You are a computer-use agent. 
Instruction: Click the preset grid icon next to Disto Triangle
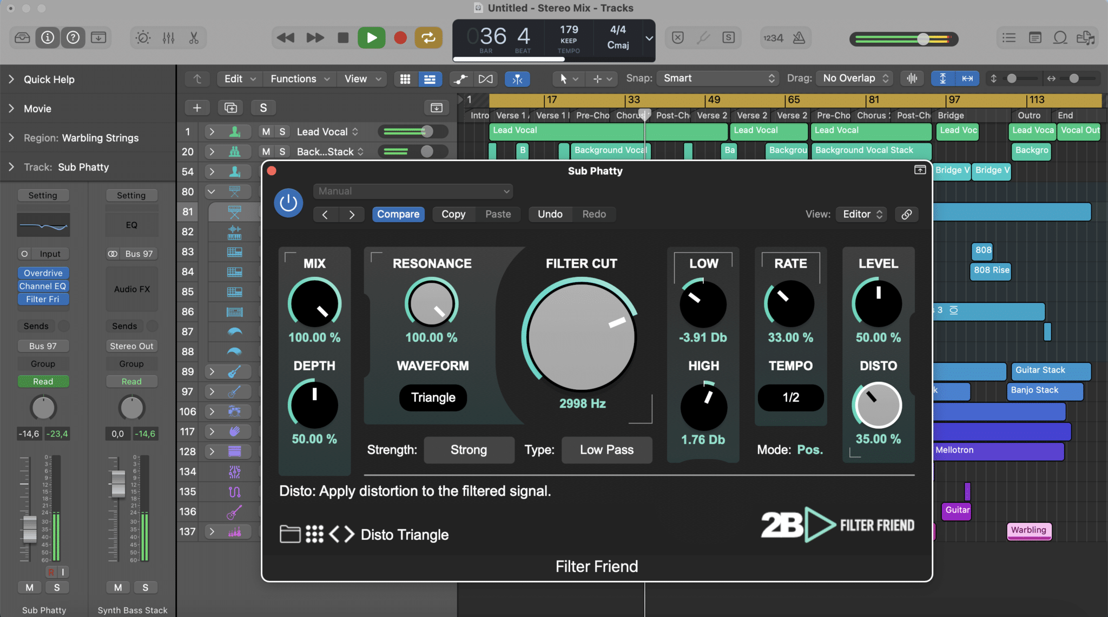click(x=314, y=534)
